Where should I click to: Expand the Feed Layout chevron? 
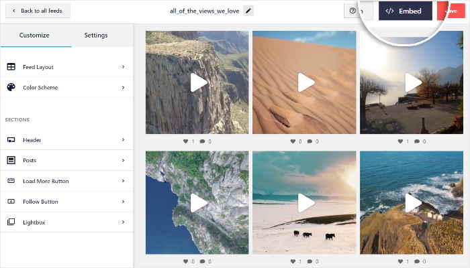click(x=123, y=67)
